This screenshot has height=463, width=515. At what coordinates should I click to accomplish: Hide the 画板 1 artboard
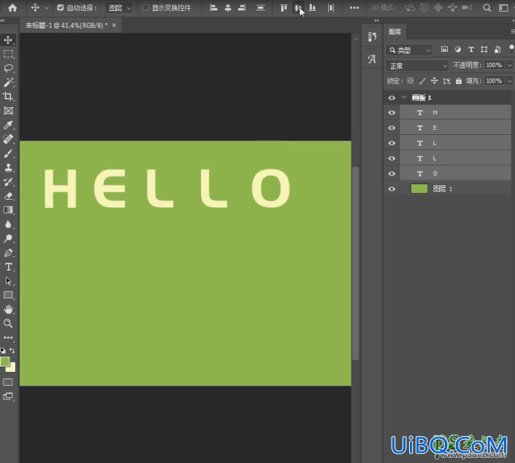pos(392,98)
